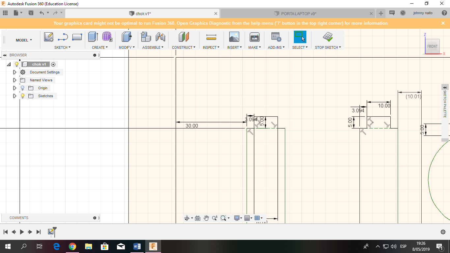Open the data panel grid icon
Screen dimensions: 450x253
click(x=5, y=13)
